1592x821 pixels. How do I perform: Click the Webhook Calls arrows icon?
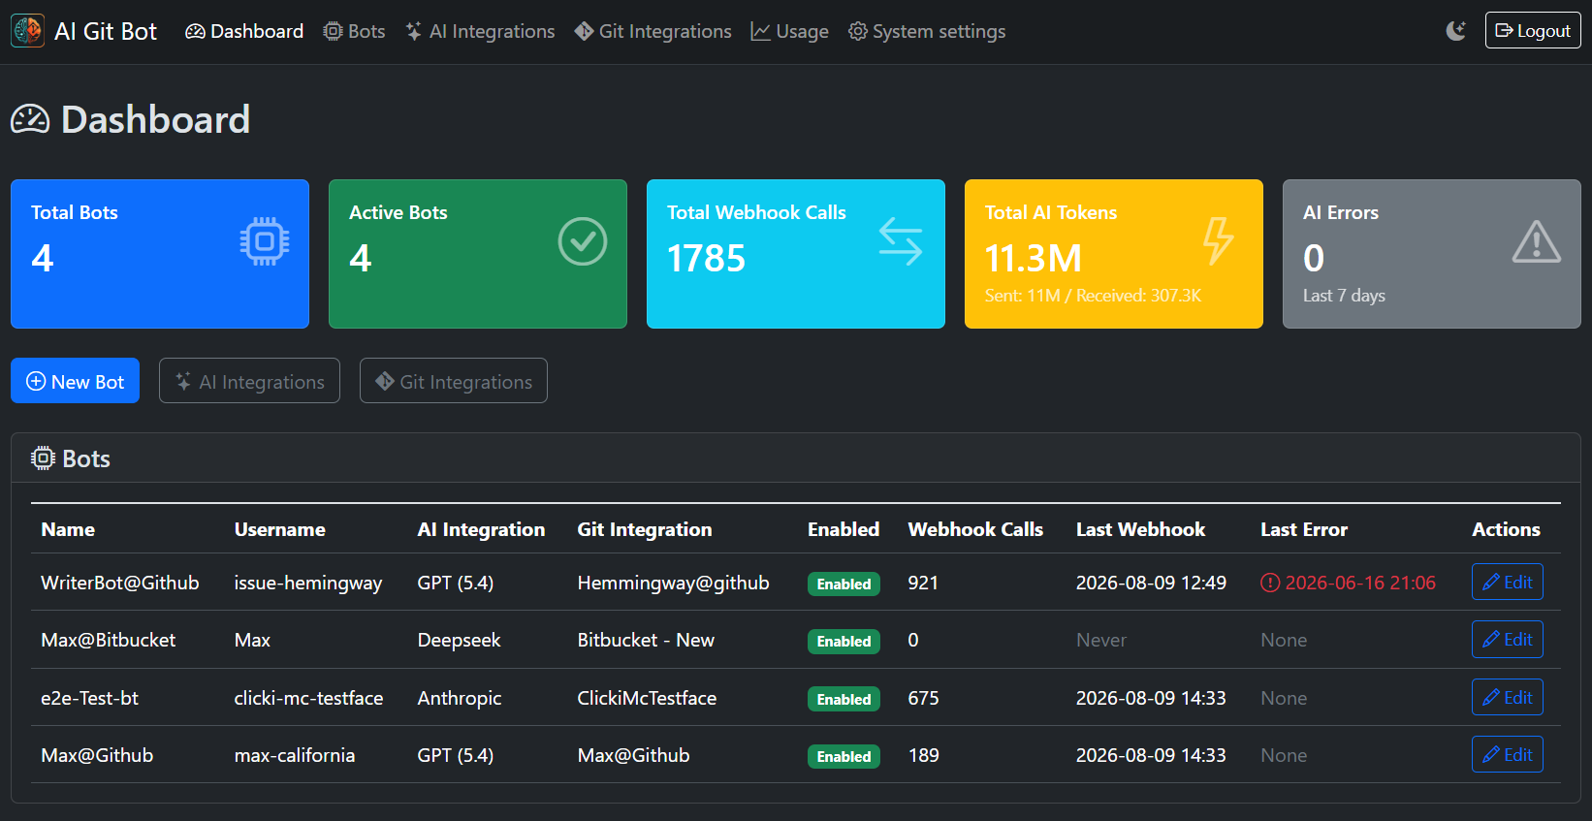click(x=901, y=241)
